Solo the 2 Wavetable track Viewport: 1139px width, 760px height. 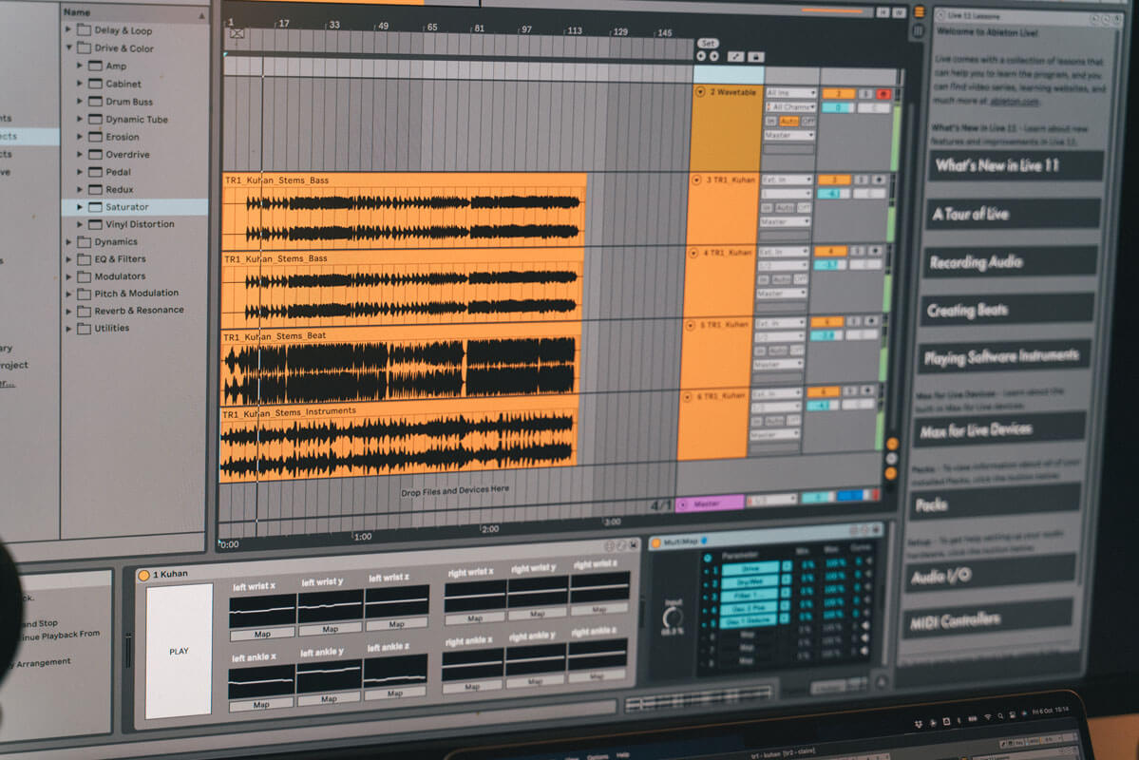click(x=865, y=94)
